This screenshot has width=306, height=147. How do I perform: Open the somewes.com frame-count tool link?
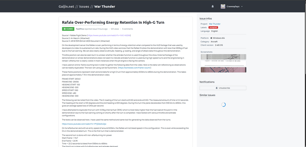pos(134,68)
